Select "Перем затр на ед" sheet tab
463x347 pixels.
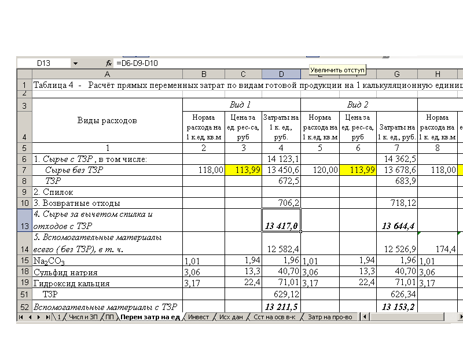coord(150,317)
